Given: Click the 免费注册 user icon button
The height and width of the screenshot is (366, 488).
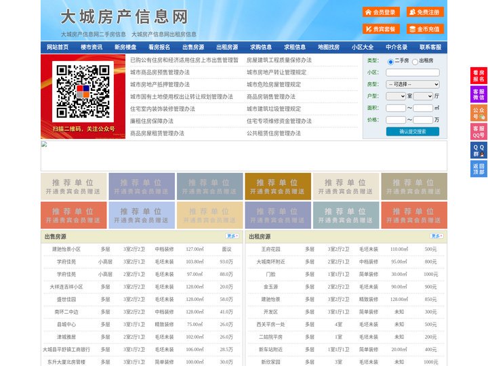Looking at the screenshot, I should (x=425, y=12).
